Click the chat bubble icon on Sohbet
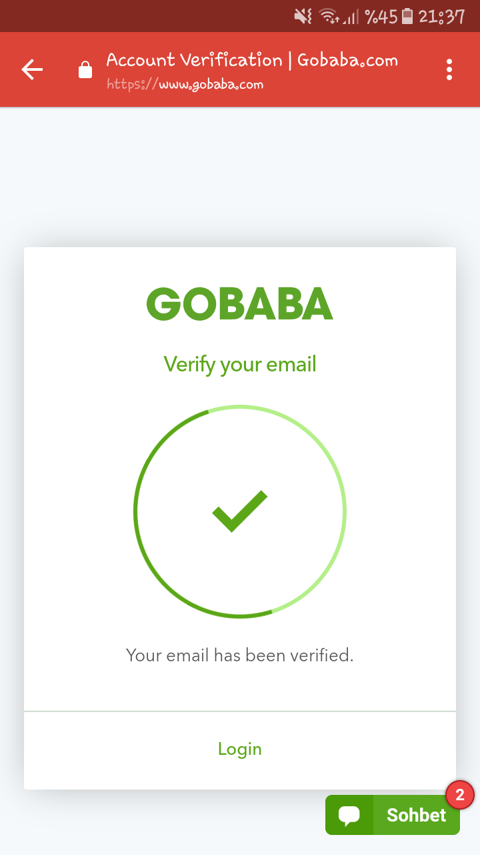 349,816
